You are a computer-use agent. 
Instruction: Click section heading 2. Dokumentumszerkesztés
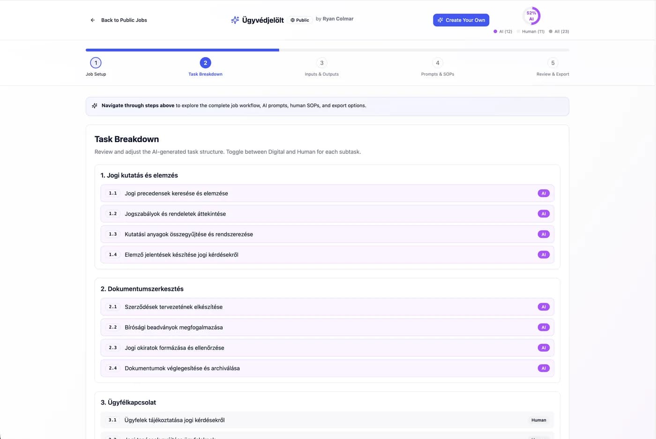click(142, 289)
